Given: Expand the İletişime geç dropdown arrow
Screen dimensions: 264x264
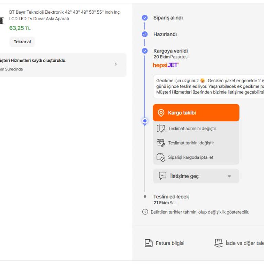Looking at the screenshot, I should click(x=229, y=176).
